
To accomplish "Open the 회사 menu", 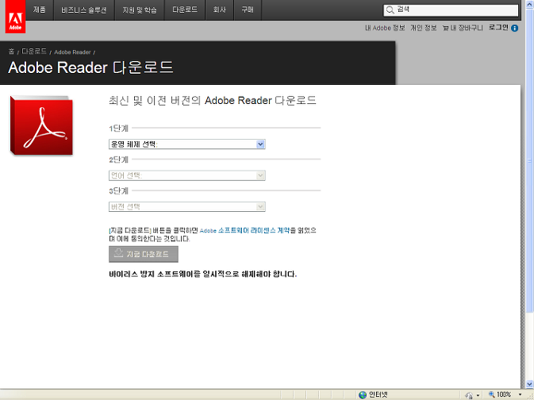I will click(219, 10).
